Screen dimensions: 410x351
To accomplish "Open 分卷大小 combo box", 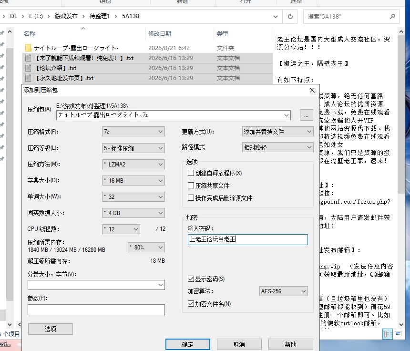I will [96, 285].
